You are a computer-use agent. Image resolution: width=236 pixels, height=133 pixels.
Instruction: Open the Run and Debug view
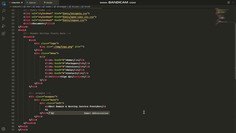(3, 26)
